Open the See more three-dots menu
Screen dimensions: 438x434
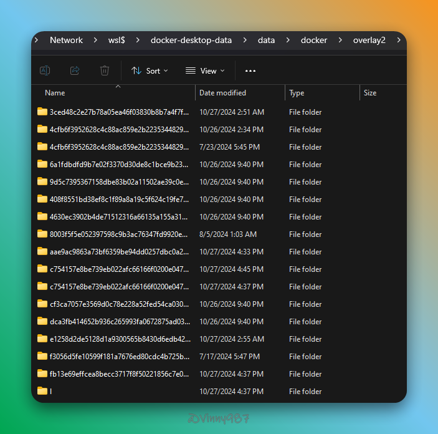pyautogui.click(x=250, y=71)
